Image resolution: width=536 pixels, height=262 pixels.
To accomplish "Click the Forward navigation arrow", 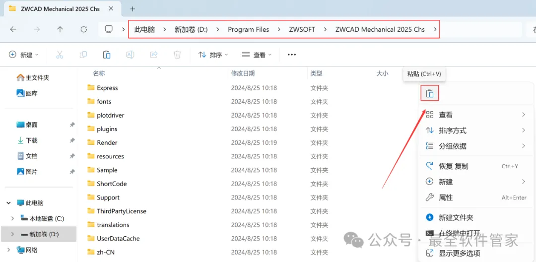I will (x=37, y=29).
